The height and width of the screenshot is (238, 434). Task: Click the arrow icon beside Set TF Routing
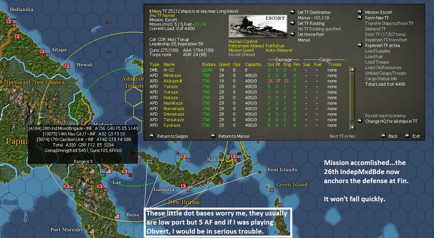click(292, 23)
